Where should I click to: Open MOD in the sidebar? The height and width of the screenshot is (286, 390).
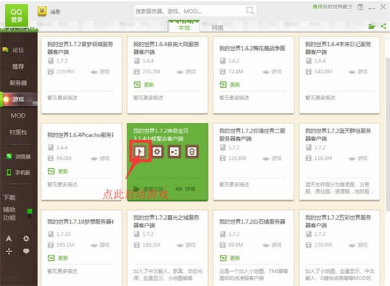pos(18,116)
